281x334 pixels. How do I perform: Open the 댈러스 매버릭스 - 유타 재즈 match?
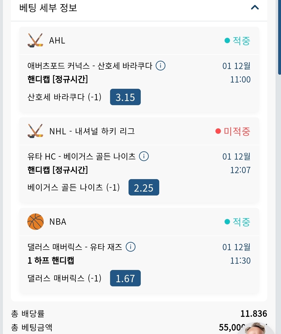(75, 247)
